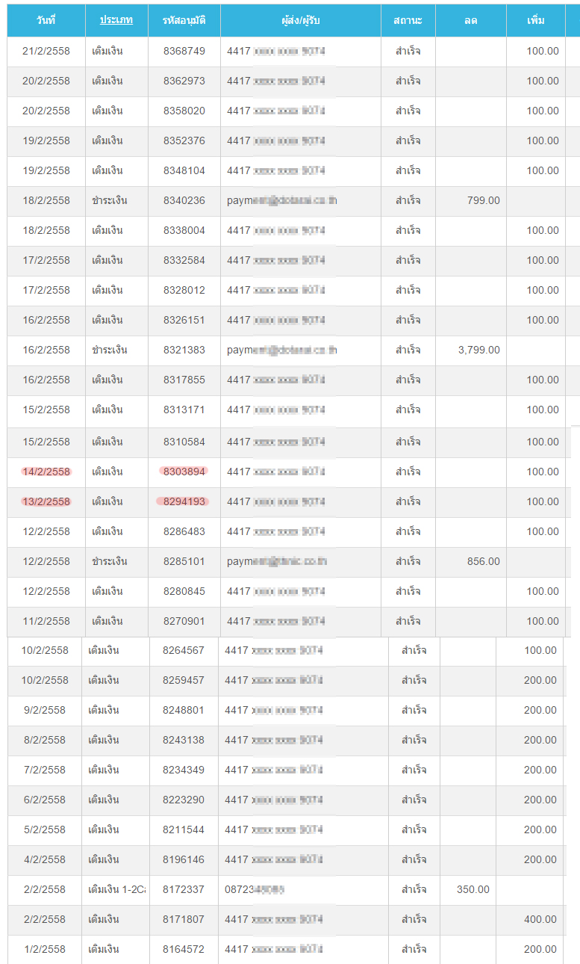Click the รหัสอนุมัติ column header
The width and height of the screenshot is (580, 964).
[x=184, y=20]
